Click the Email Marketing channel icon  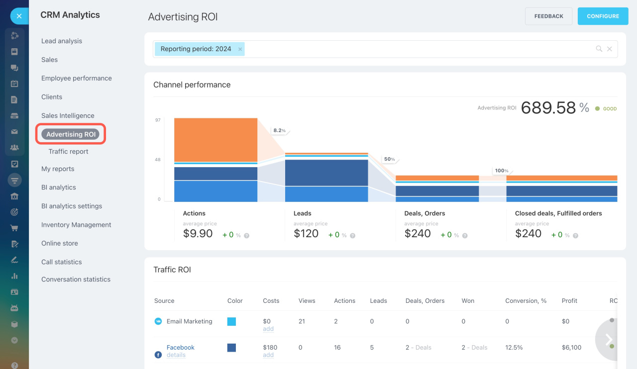158,321
